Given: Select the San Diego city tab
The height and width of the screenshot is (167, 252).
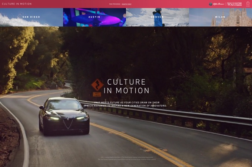Looking at the screenshot, I should [x=31, y=17].
